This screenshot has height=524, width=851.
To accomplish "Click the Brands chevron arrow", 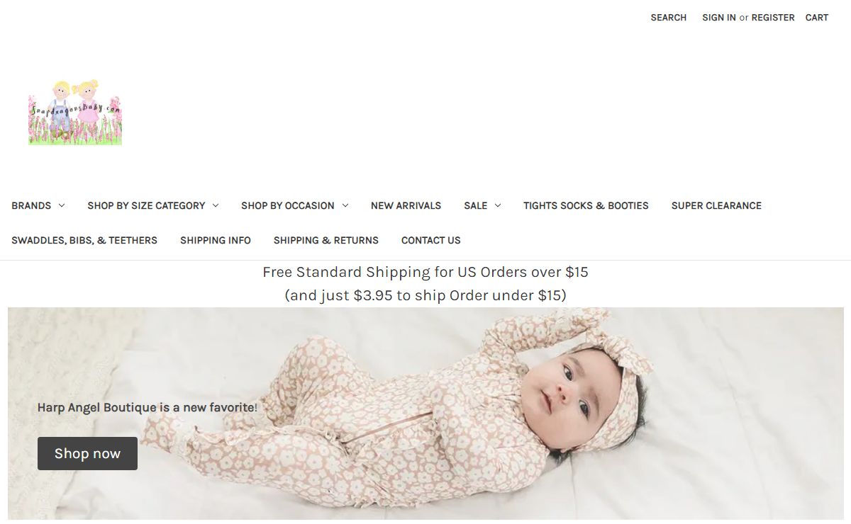I will pyautogui.click(x=61, y=205).
